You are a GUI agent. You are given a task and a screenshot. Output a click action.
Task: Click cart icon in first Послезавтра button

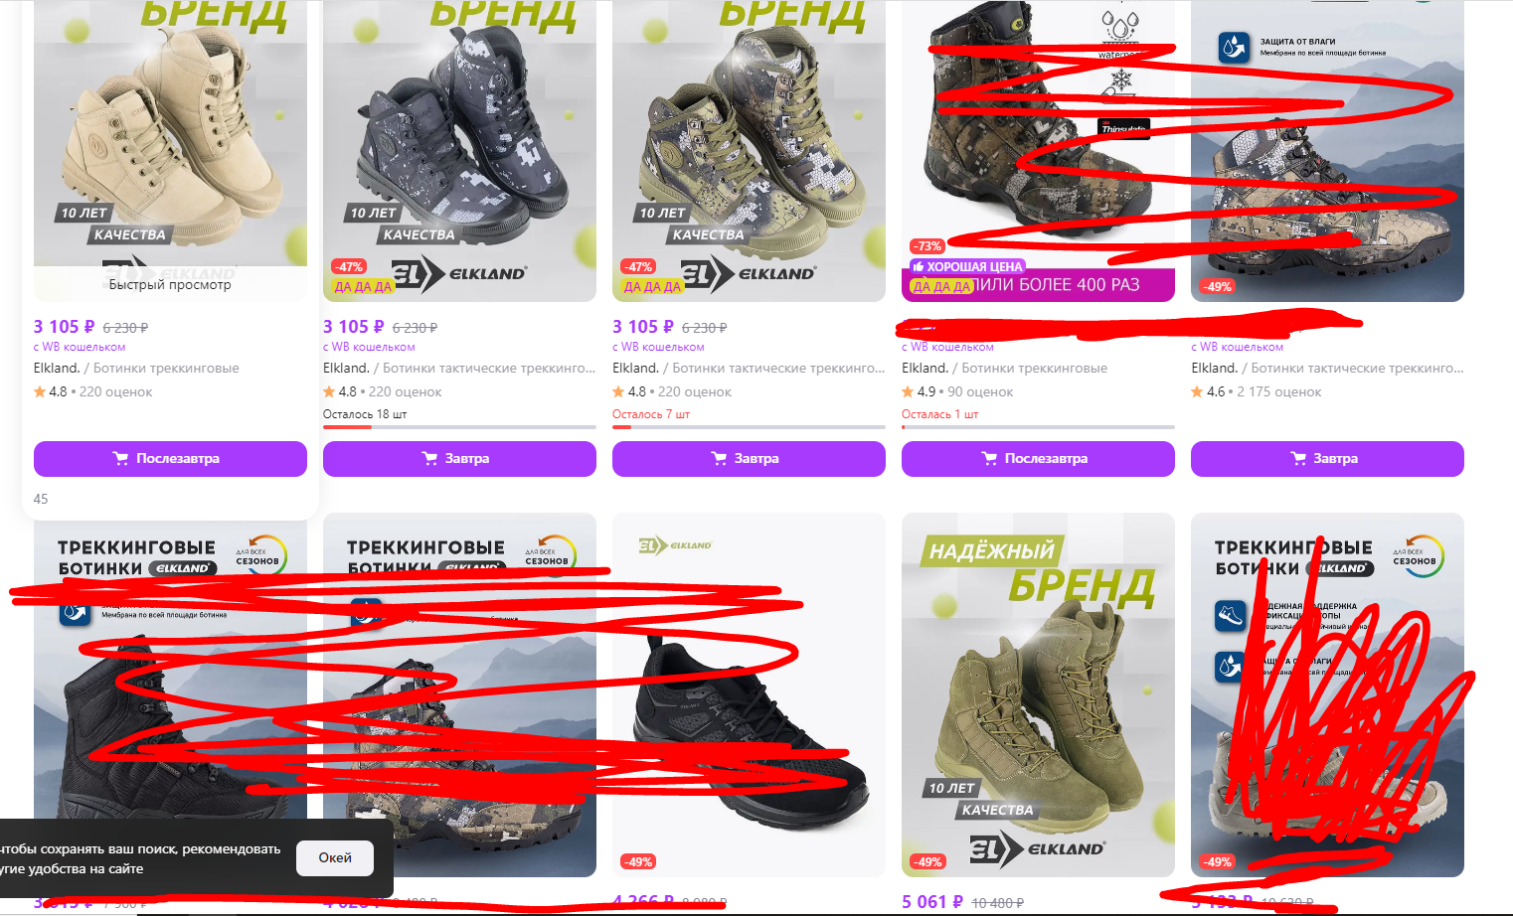point(120,459)
